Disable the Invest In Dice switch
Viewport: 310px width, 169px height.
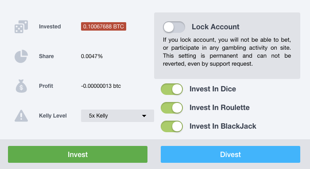[x=172, y=89]
